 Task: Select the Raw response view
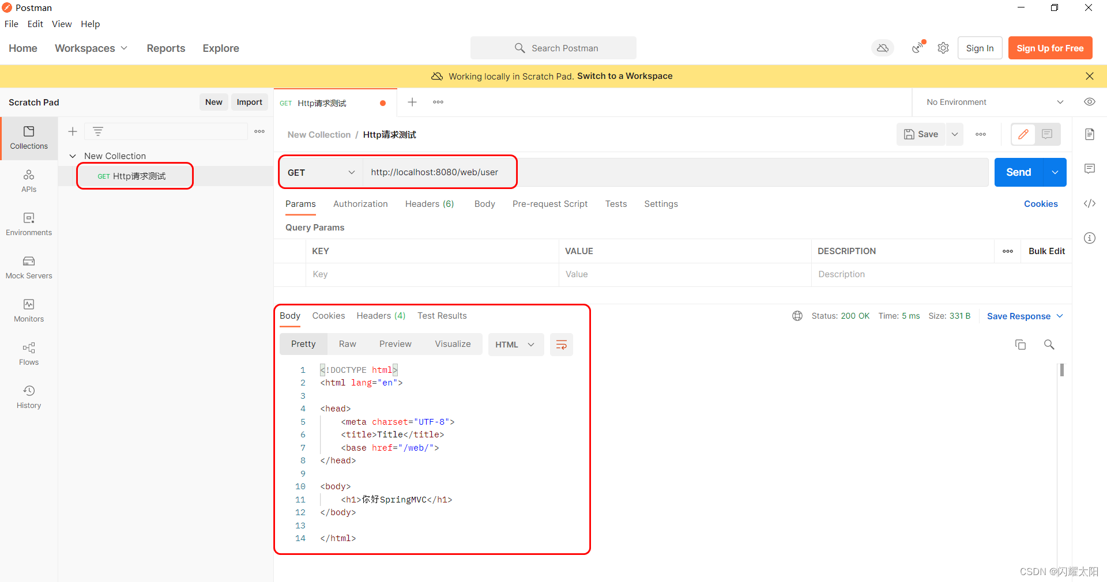click(x=348, y=344)
